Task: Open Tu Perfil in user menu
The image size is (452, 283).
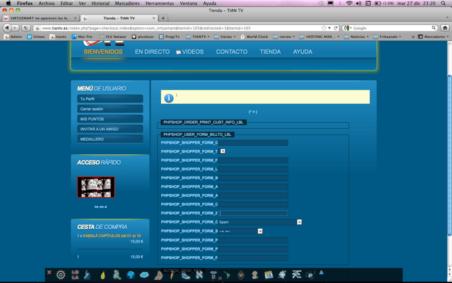Action: point(110,99)
